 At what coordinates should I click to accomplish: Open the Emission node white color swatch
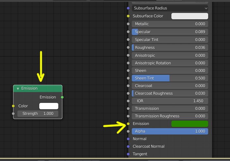pyautogui.click(x=49, y=106)
